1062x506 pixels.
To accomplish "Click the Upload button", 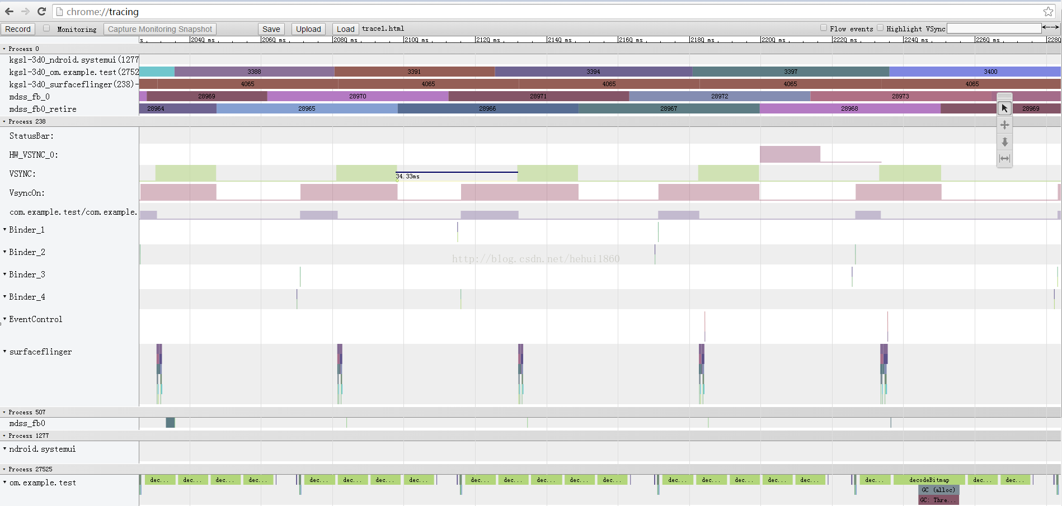I will click(x=308, y=29).
